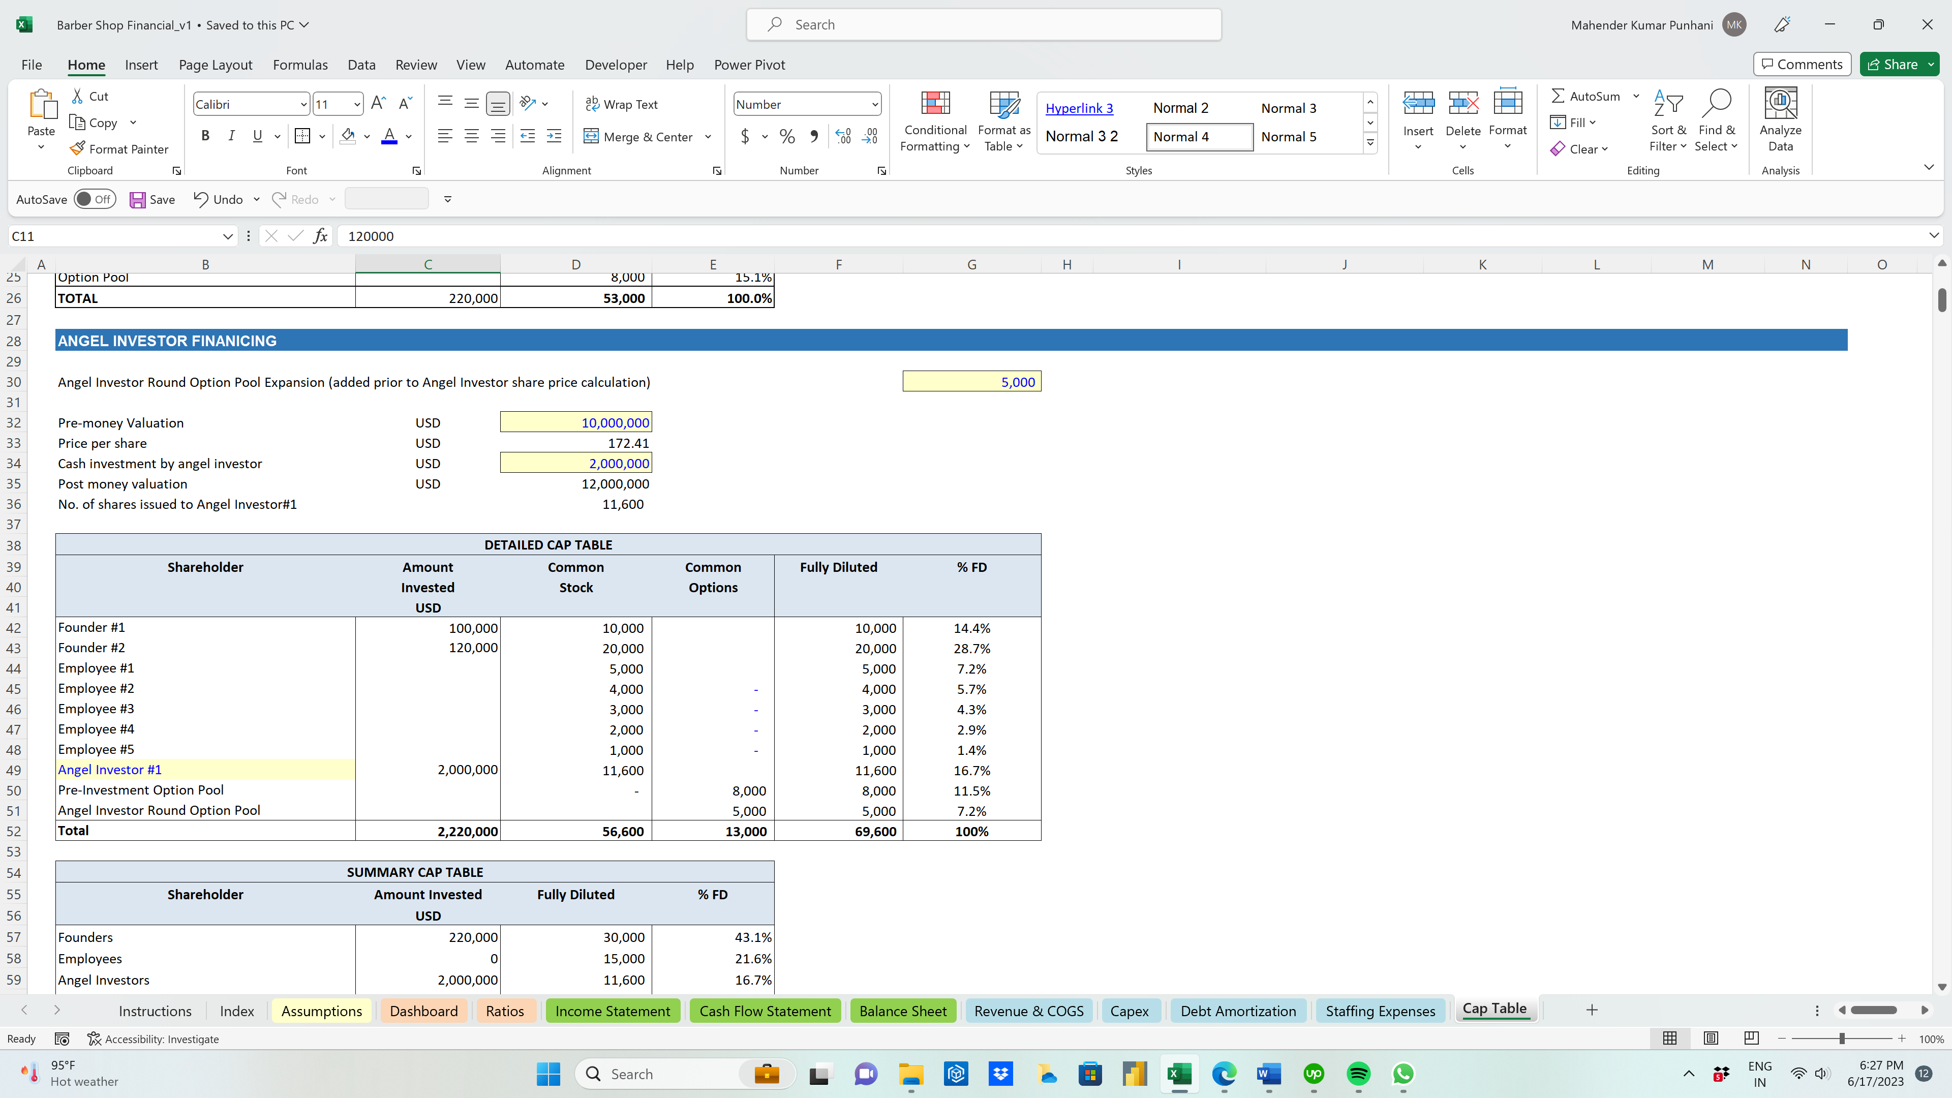
Task: Apply Percent Style number format
Action: pyautogui.click(x=786, y=136)
